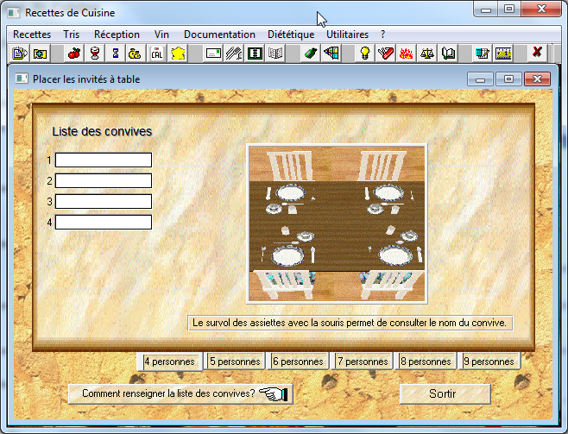Close the Recettes de Cuisine main window

(541, 9)
